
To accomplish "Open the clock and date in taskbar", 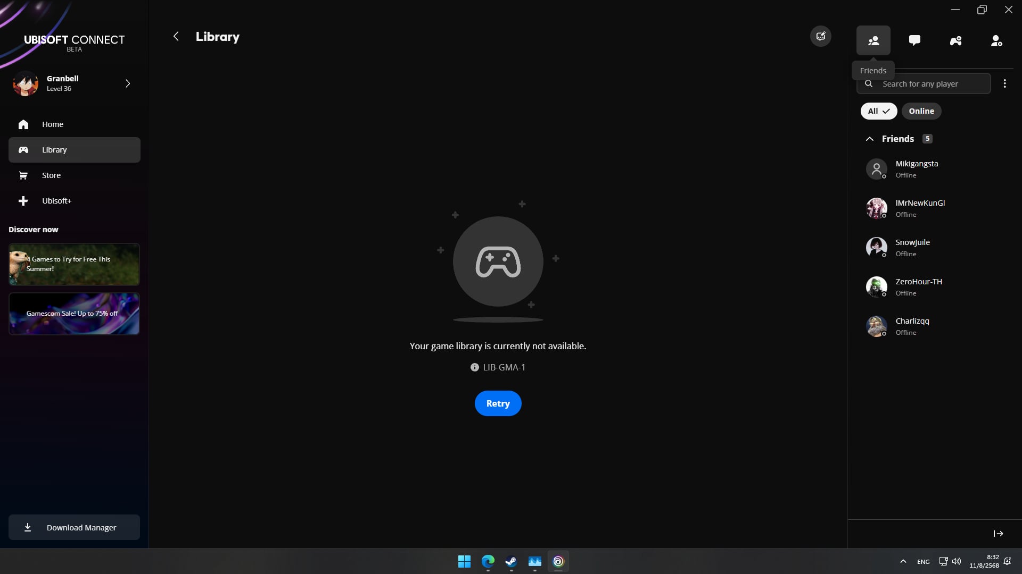I will [984, 561].
